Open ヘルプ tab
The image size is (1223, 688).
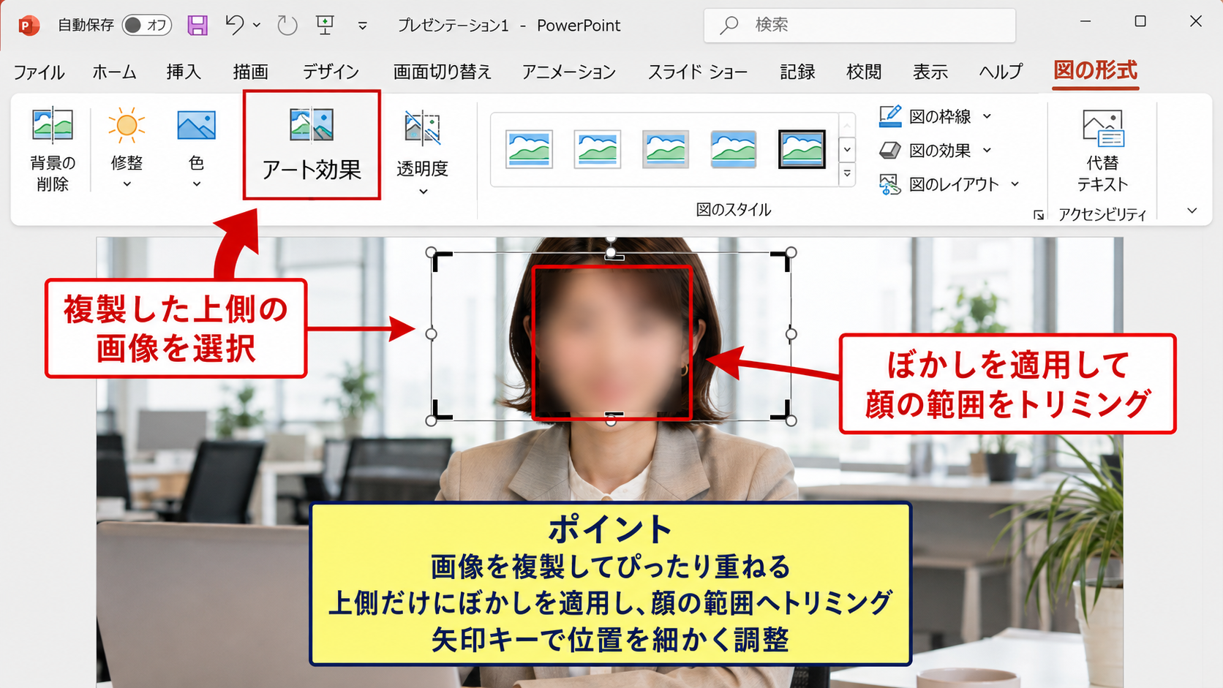point(1001,72)
